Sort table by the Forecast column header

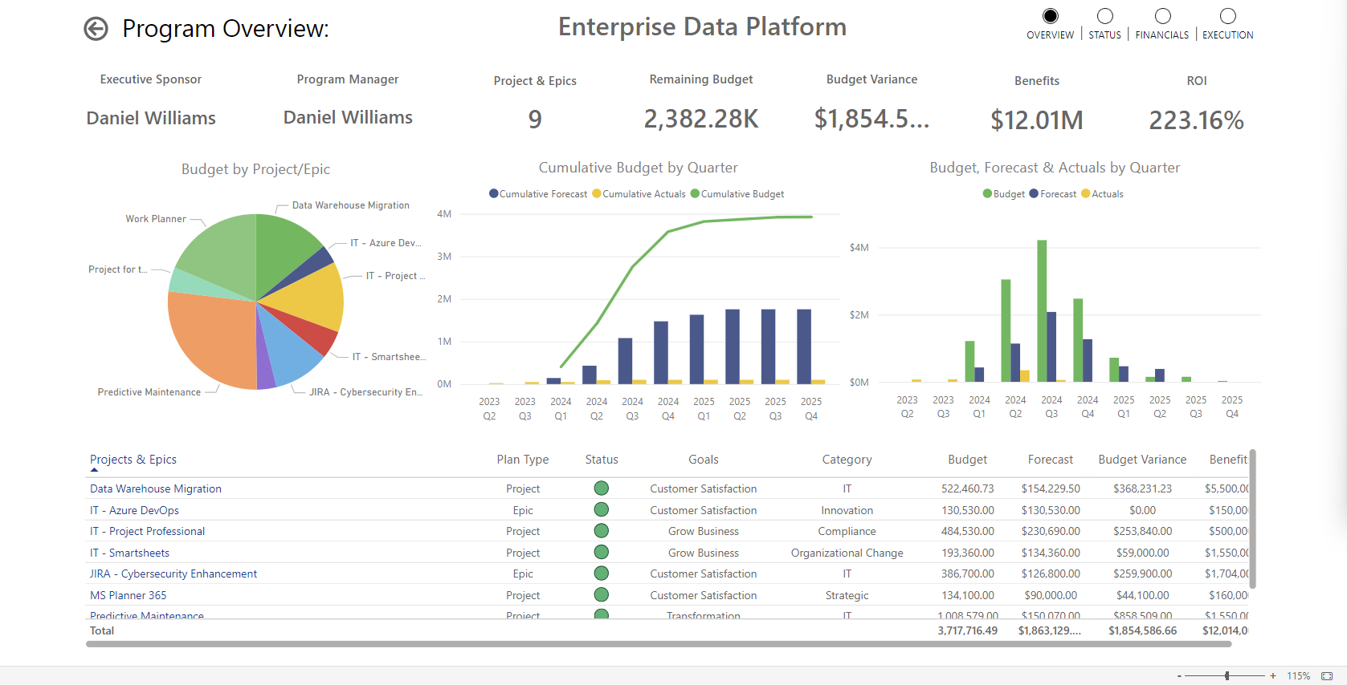click(1050, 460)
